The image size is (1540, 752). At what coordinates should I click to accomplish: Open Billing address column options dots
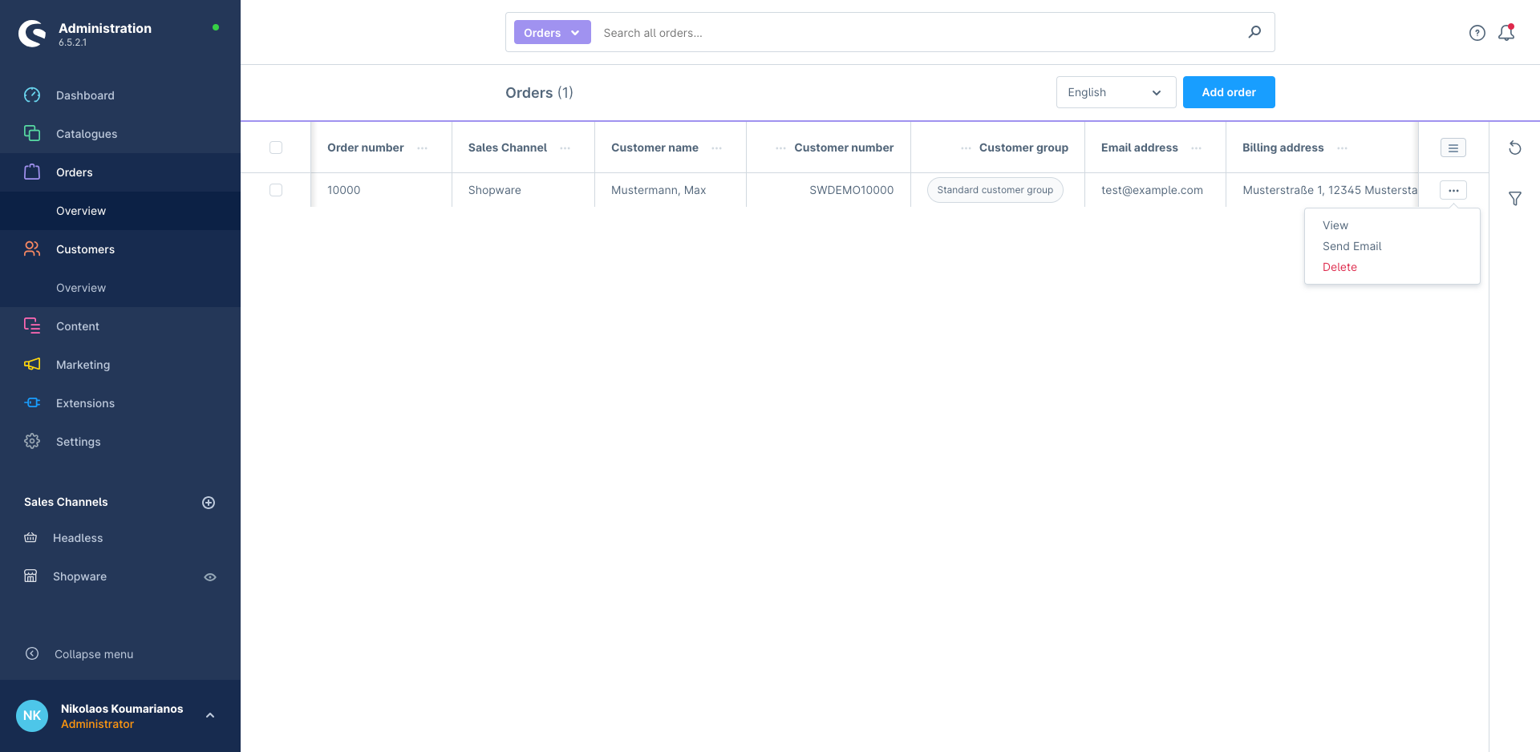click(x=1343, y=148)
